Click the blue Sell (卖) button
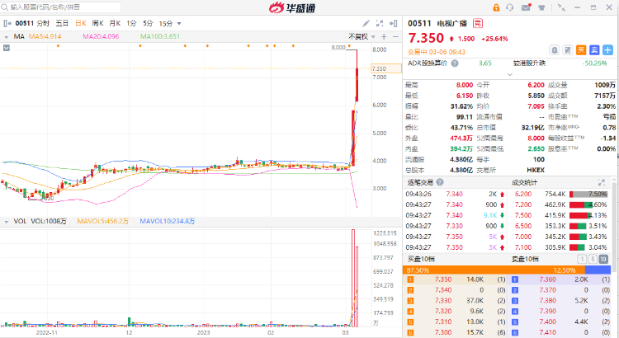Image resolution: width=619 pixels, height=338 pixels. tap(594, 50)
